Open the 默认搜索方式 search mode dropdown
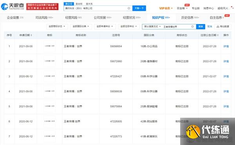The width and height of the screenshot is (235, 145). coord(152,27)
